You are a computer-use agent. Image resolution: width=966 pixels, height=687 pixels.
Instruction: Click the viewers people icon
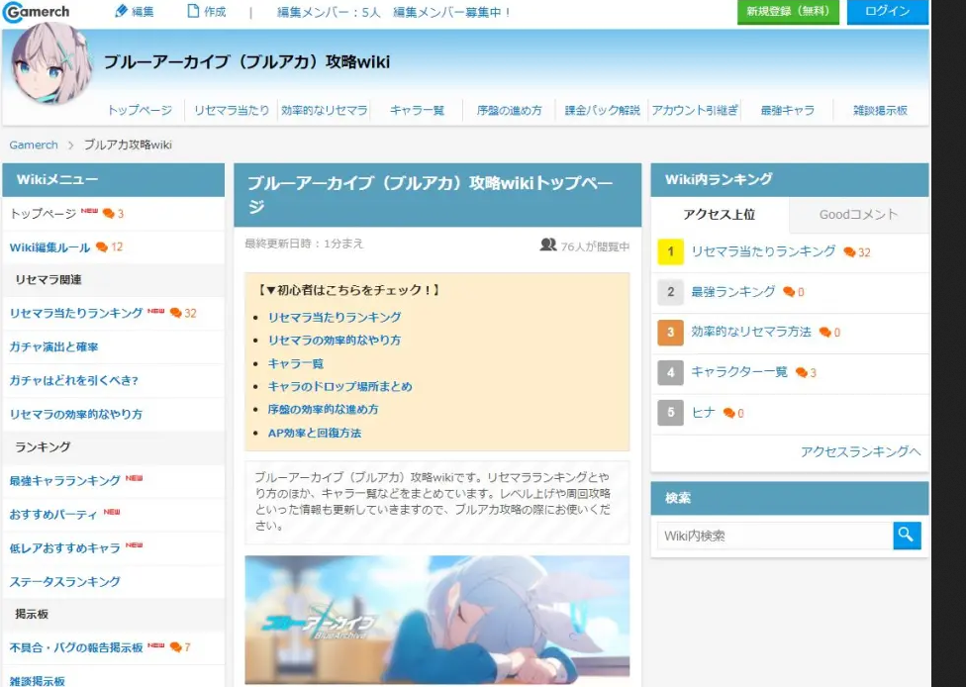coord(547,245)
